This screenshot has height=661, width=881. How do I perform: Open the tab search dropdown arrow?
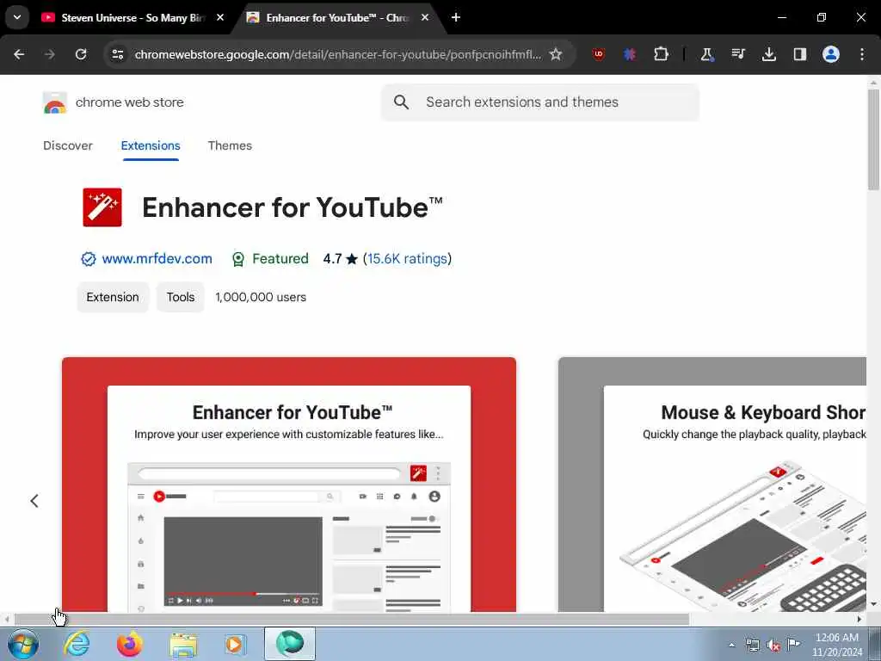click(x=17, y=17)
